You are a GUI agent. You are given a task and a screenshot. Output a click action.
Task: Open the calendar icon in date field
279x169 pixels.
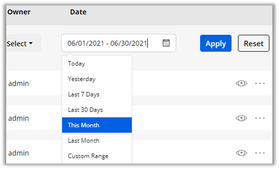pos(166,43)
